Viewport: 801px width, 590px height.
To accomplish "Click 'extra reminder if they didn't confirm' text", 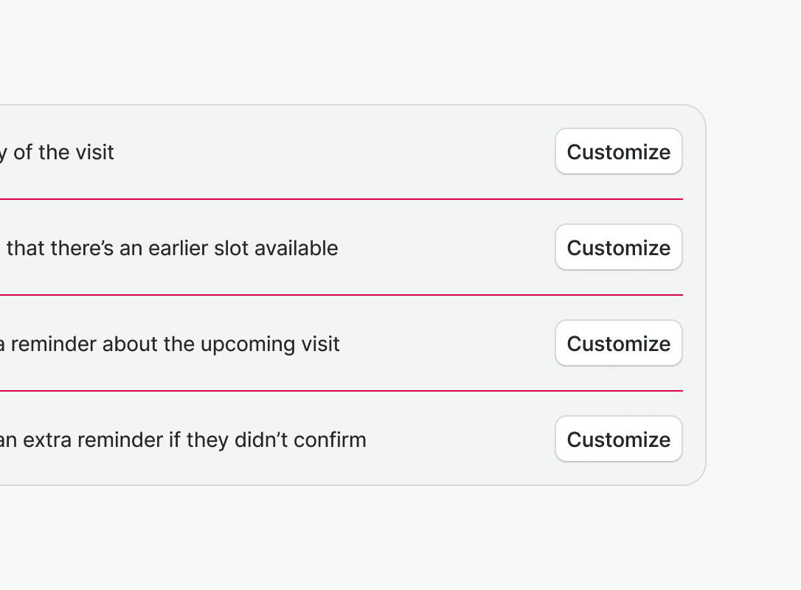I will point(195,440).
